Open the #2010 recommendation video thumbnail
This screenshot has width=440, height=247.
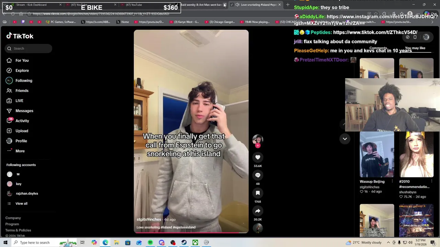(416, 155)
